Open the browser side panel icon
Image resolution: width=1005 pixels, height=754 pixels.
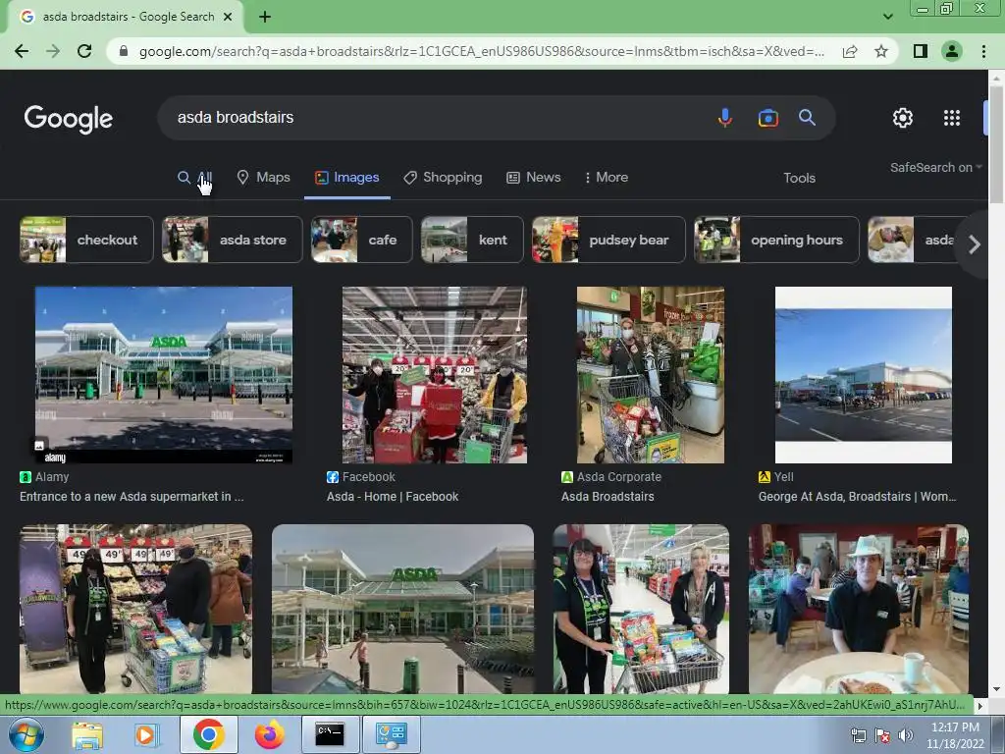(x=921, y=51)
